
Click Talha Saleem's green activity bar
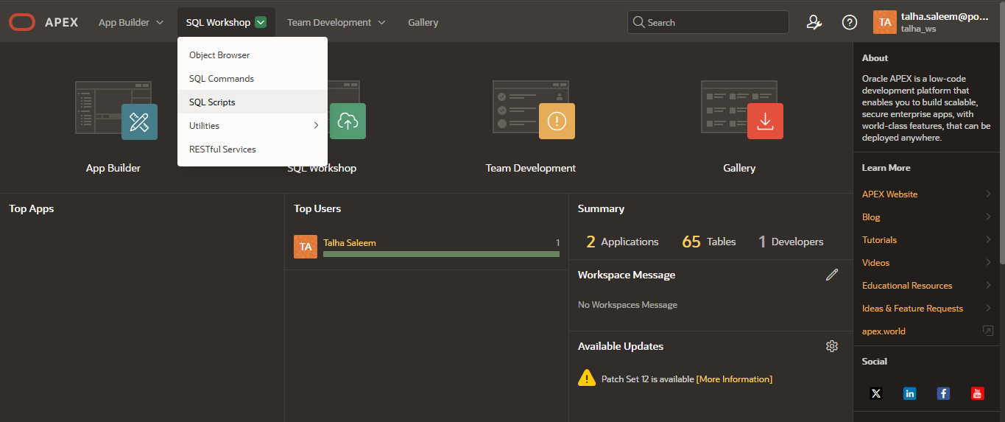441,254
